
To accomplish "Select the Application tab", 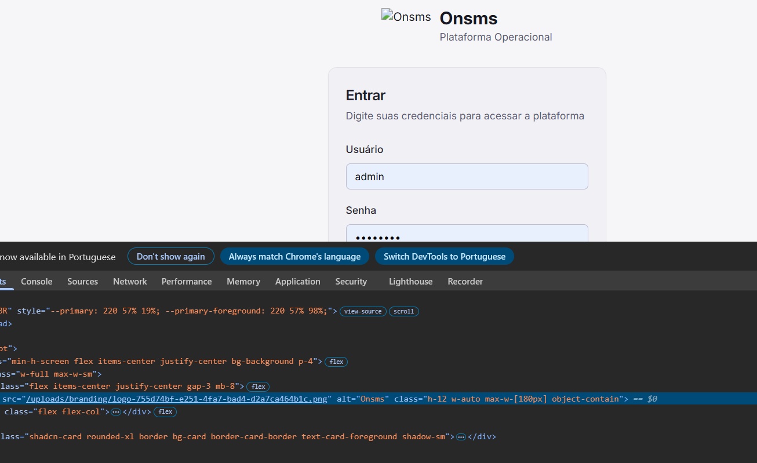I will [x=297, y=282].
